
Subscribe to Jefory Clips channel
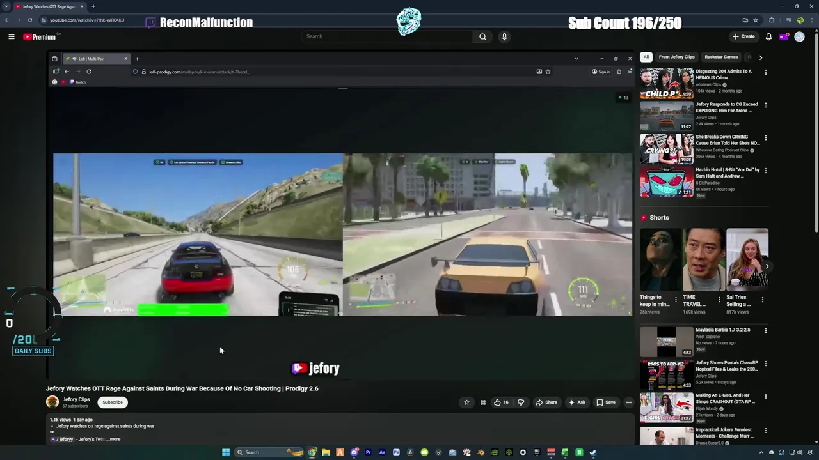[x=113, y=402]
